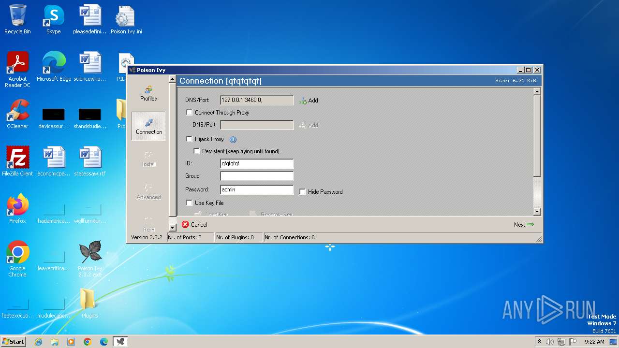Select economicpa Word document icon

tap(54, 161)
